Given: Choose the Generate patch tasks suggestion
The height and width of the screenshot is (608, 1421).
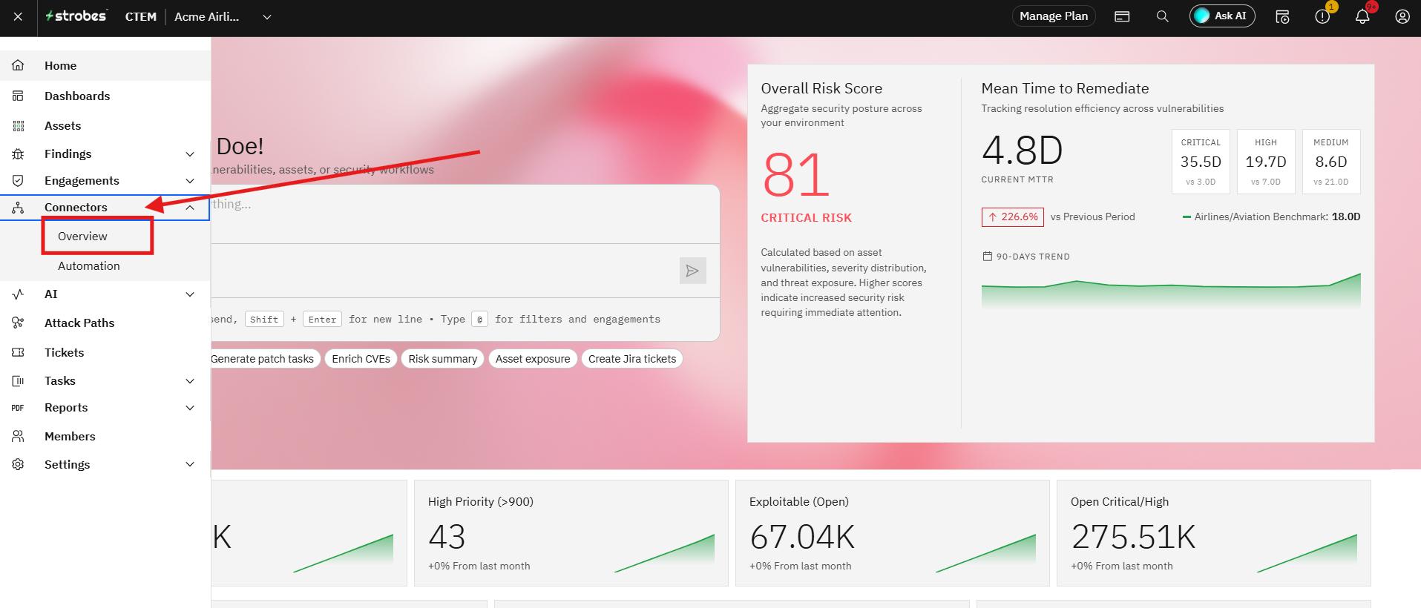Looking at the screenshot, I should pos(265,359).
